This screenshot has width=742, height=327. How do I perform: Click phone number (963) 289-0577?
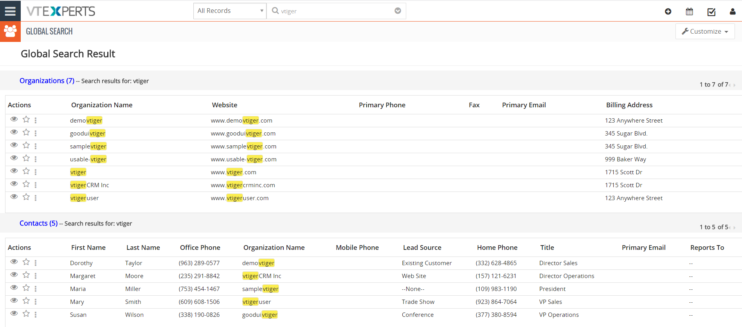(x=199, y=263)
